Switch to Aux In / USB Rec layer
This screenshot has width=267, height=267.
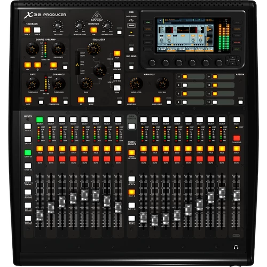tap(28, 179)
